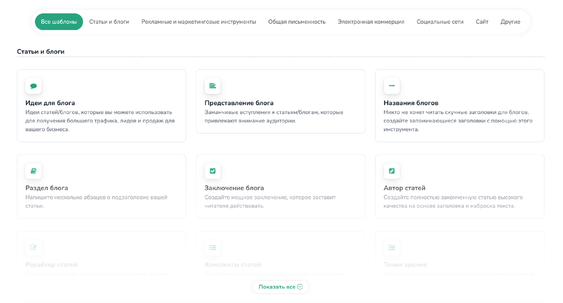The width and height of the screenshot is (563, 303).
Task: Switch to the Сайт tab
Action: pos(482,22)
